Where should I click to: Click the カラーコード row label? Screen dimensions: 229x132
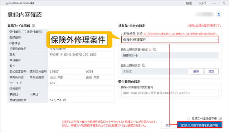(x=16, y=83)
